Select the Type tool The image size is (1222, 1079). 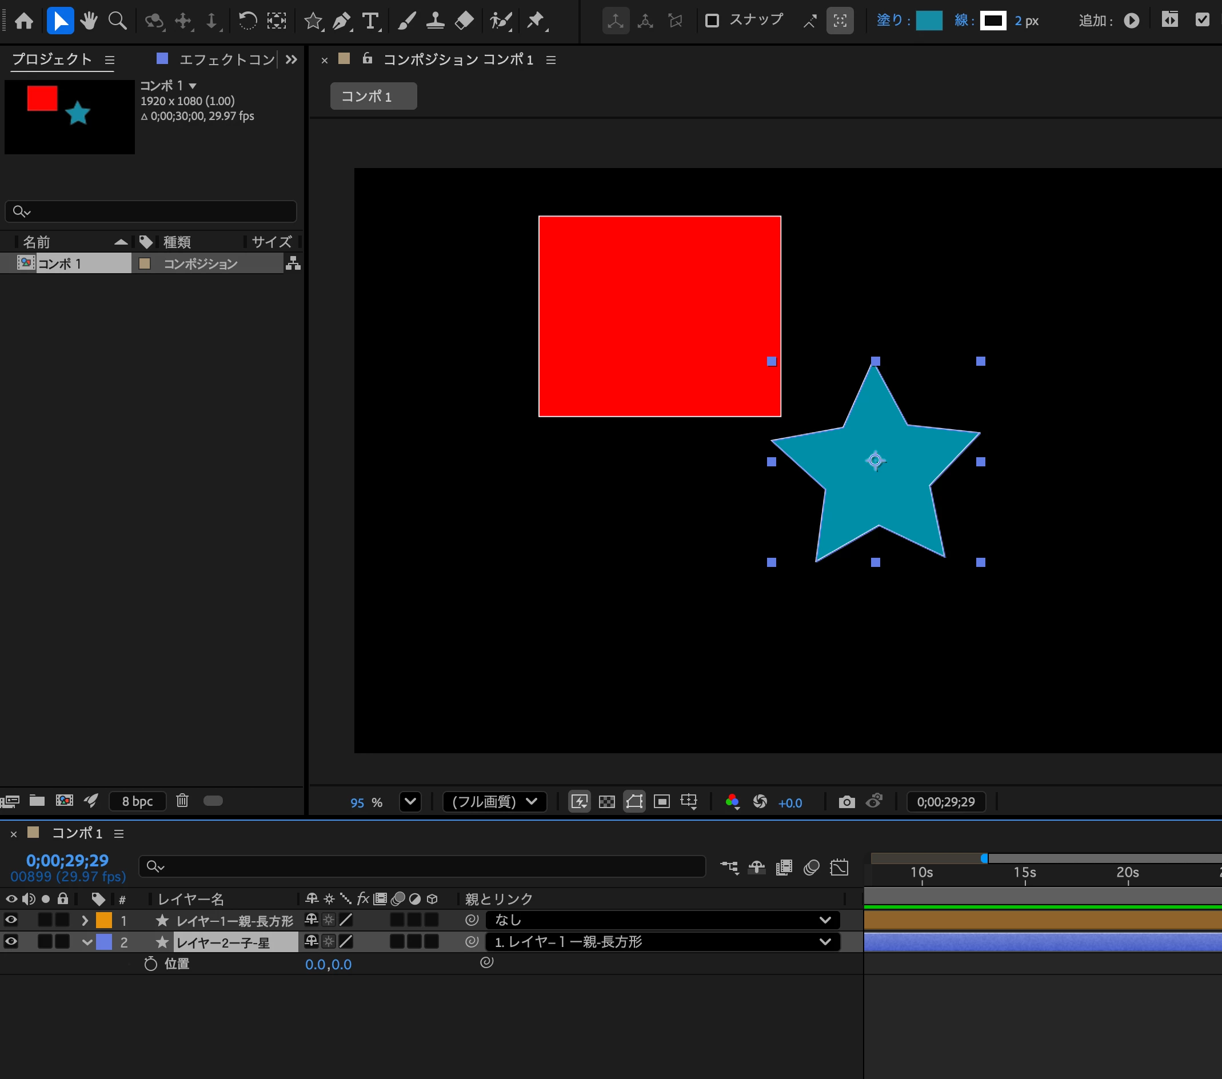[371, 22]
